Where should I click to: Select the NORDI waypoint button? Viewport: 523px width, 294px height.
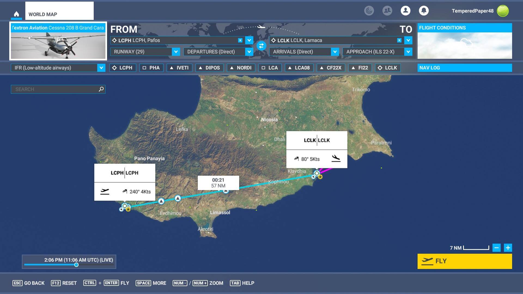(241, 68)
